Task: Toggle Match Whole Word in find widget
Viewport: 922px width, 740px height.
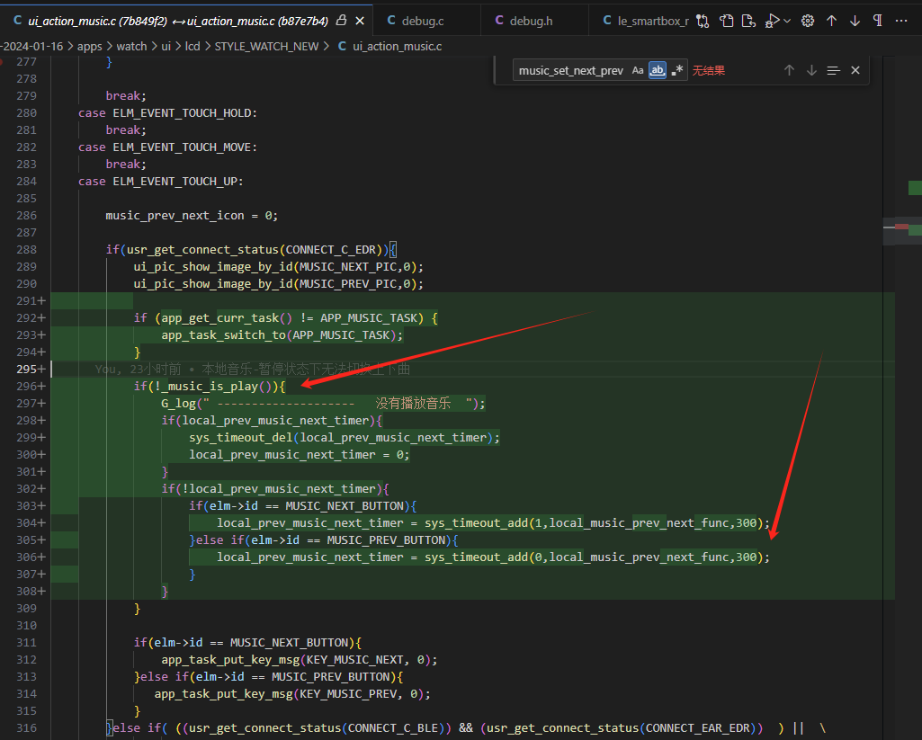Action: (658, 70)
